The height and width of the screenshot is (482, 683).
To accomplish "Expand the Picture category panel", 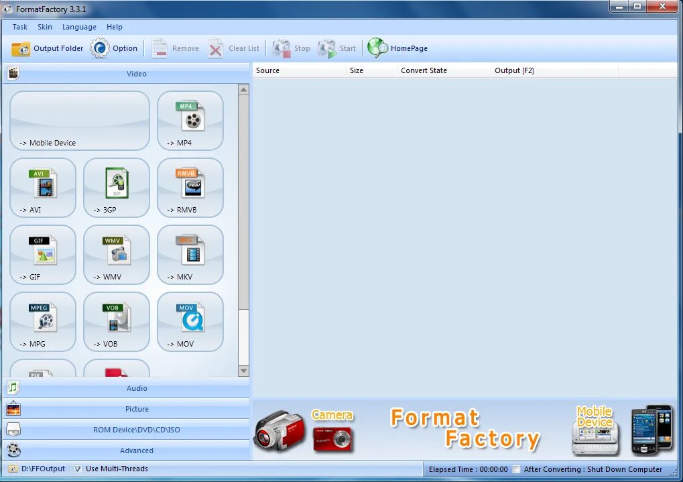I will pos(126,409).
